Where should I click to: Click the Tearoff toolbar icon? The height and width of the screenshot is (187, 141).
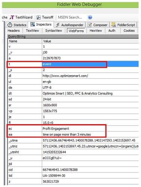pyautogui.click(x=39, y=17)
